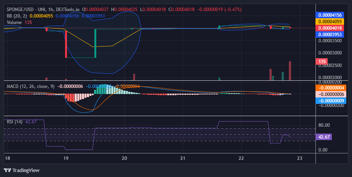The height and width of the screenshot is (177, 352).
Task: Click the 0.00 RSI axis label
Action: [x=323, y=150]
